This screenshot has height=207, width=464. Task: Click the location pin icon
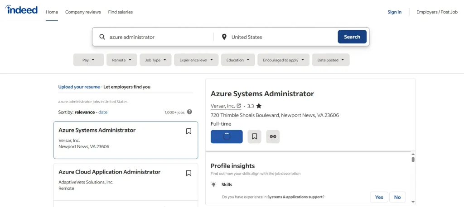tap(224, 37)
